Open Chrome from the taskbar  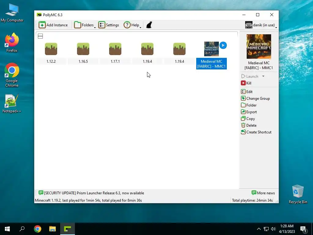(x=37, y=229)
